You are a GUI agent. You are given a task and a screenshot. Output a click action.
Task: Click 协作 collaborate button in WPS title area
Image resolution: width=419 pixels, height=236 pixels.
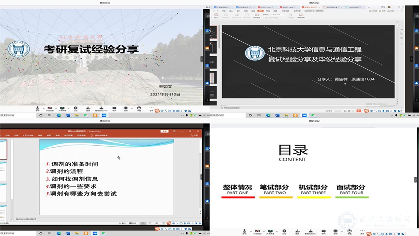[383, 11]
